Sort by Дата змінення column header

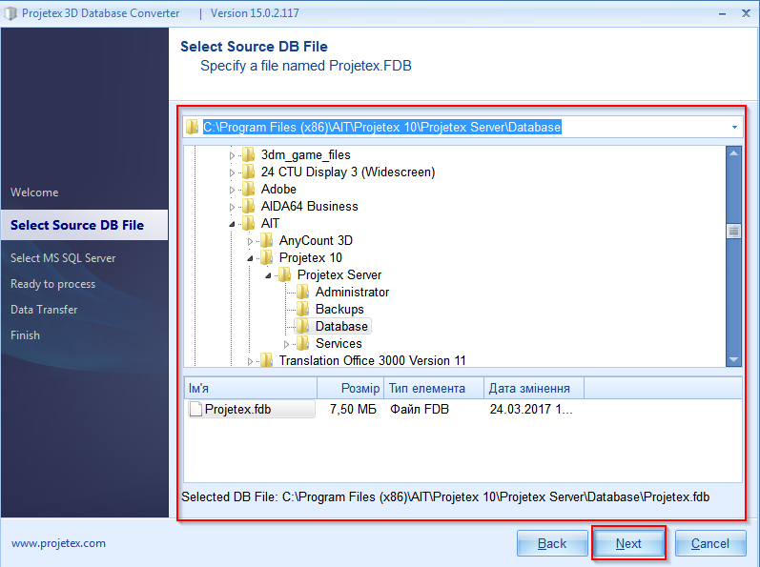click(534, 389)
